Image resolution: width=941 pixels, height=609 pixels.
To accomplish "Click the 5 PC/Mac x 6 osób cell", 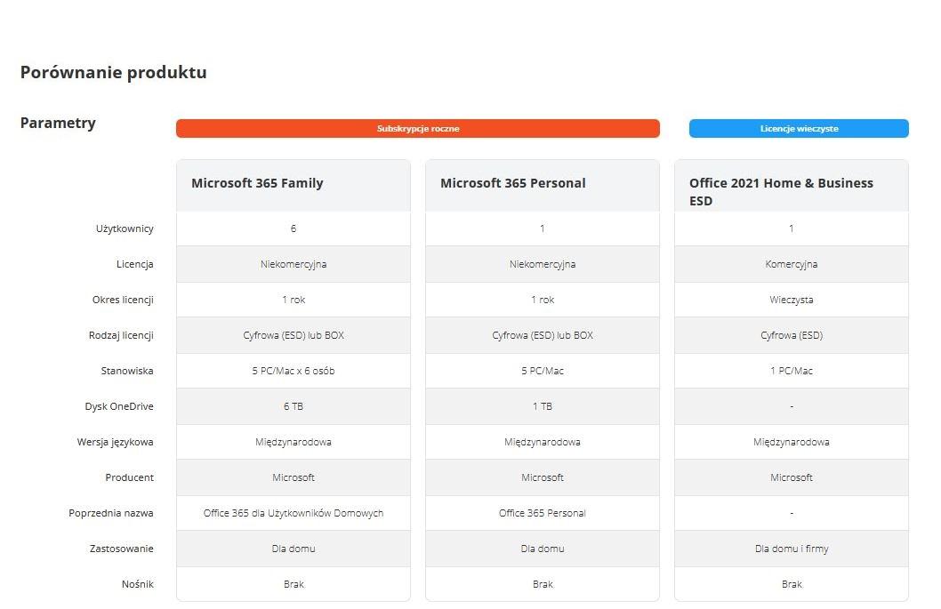I will coord(294,371).
